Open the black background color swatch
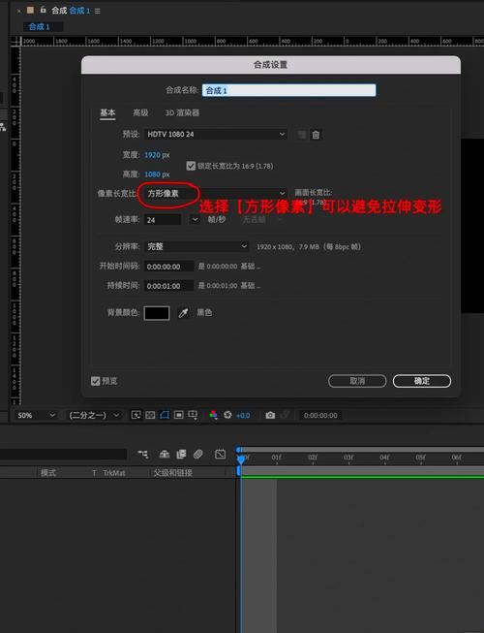Image resolution: width=484 pixels, height=633 pixels. (x=157, y=313)
